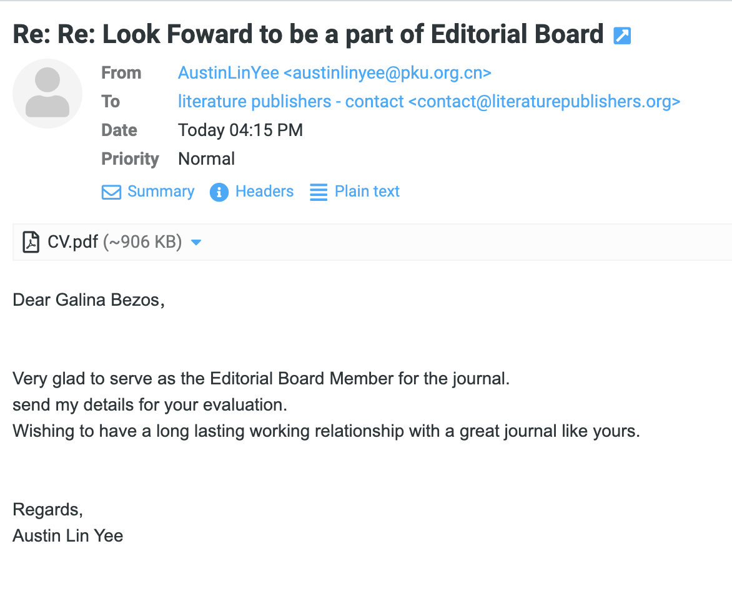Click the sentence about long lasting relationship
This screenshot has width=732, height=604.
pos(326,431)
